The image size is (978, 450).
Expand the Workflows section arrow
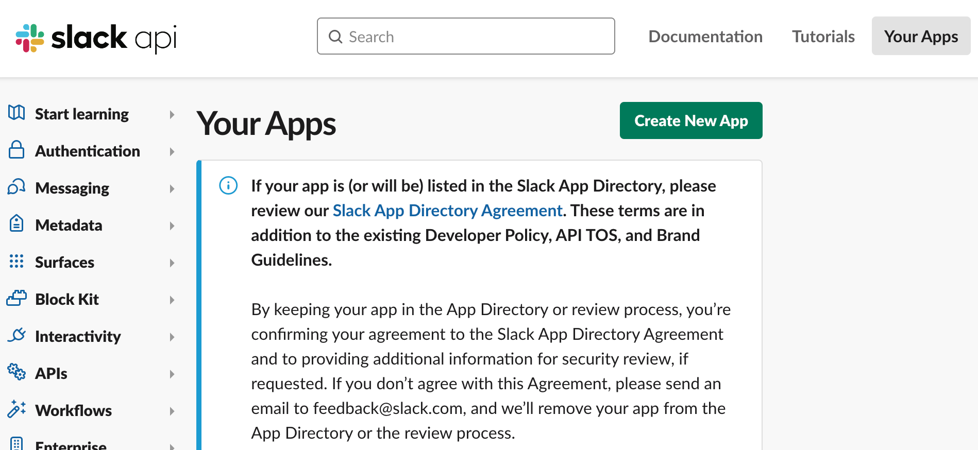pos(172,411)
